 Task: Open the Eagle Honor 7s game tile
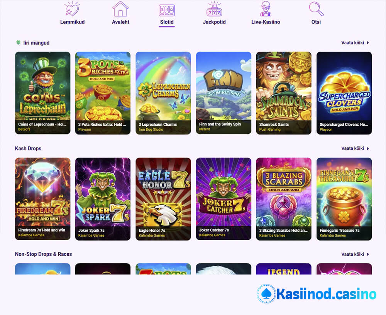163,199
